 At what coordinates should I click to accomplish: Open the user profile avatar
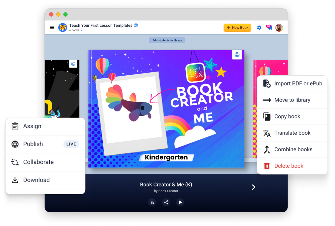pos(279,28)
